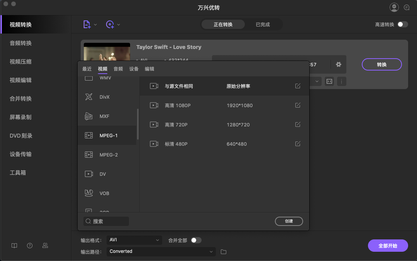
Task: Open the help question mark icon
Action: click(29, 245)
